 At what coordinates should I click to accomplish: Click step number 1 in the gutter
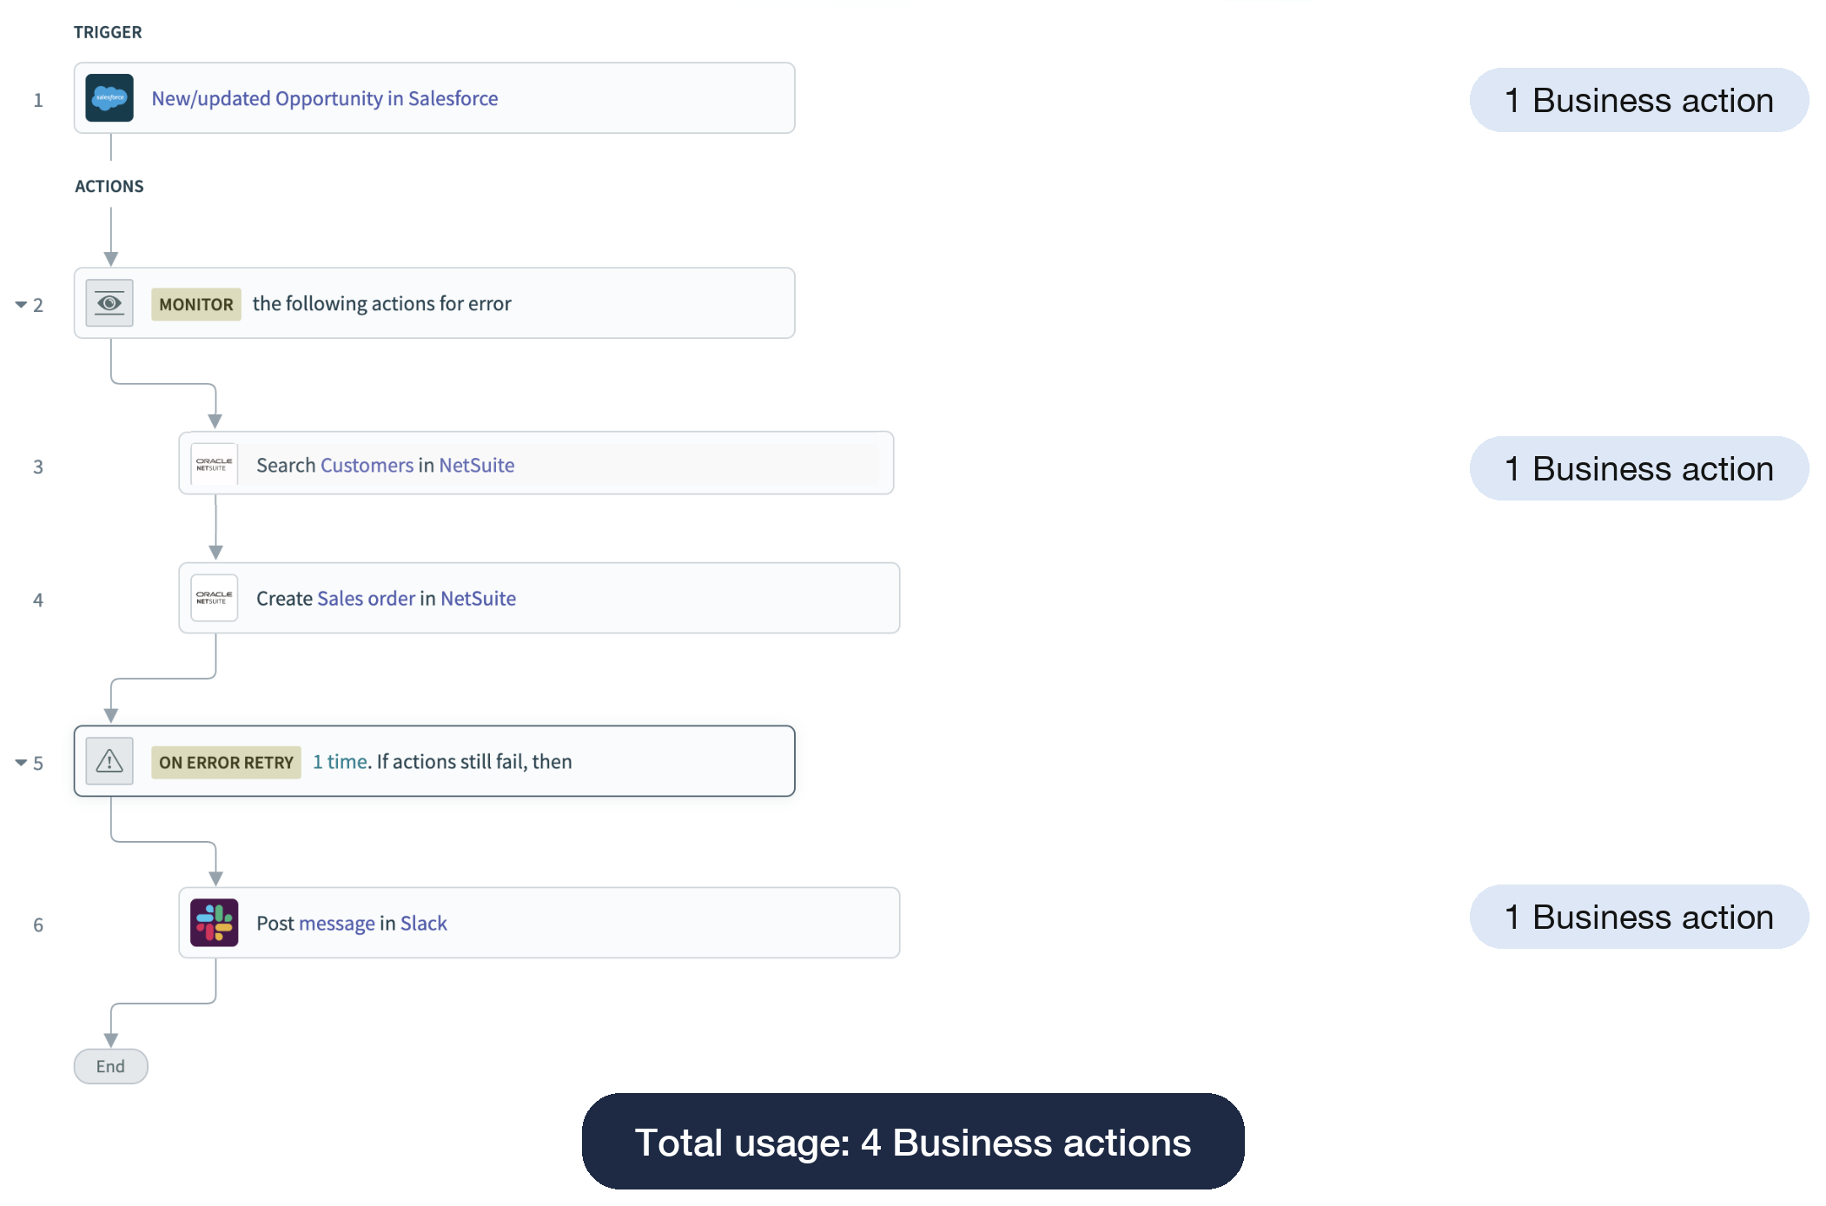38,101
